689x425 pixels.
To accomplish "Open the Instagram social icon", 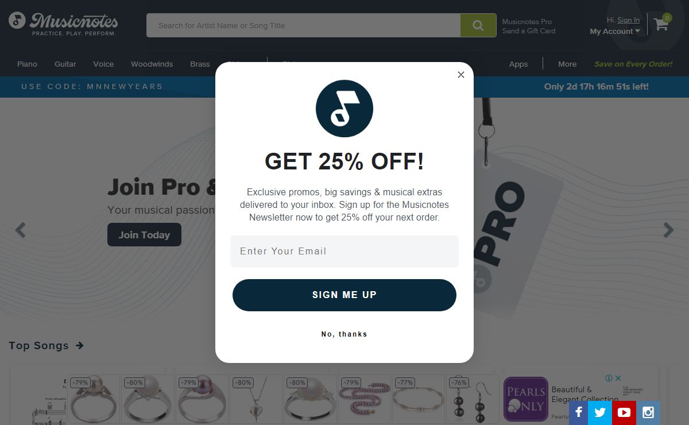I will (648, 412).
